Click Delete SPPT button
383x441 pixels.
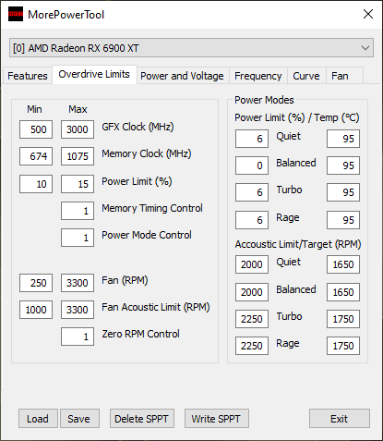142,419
